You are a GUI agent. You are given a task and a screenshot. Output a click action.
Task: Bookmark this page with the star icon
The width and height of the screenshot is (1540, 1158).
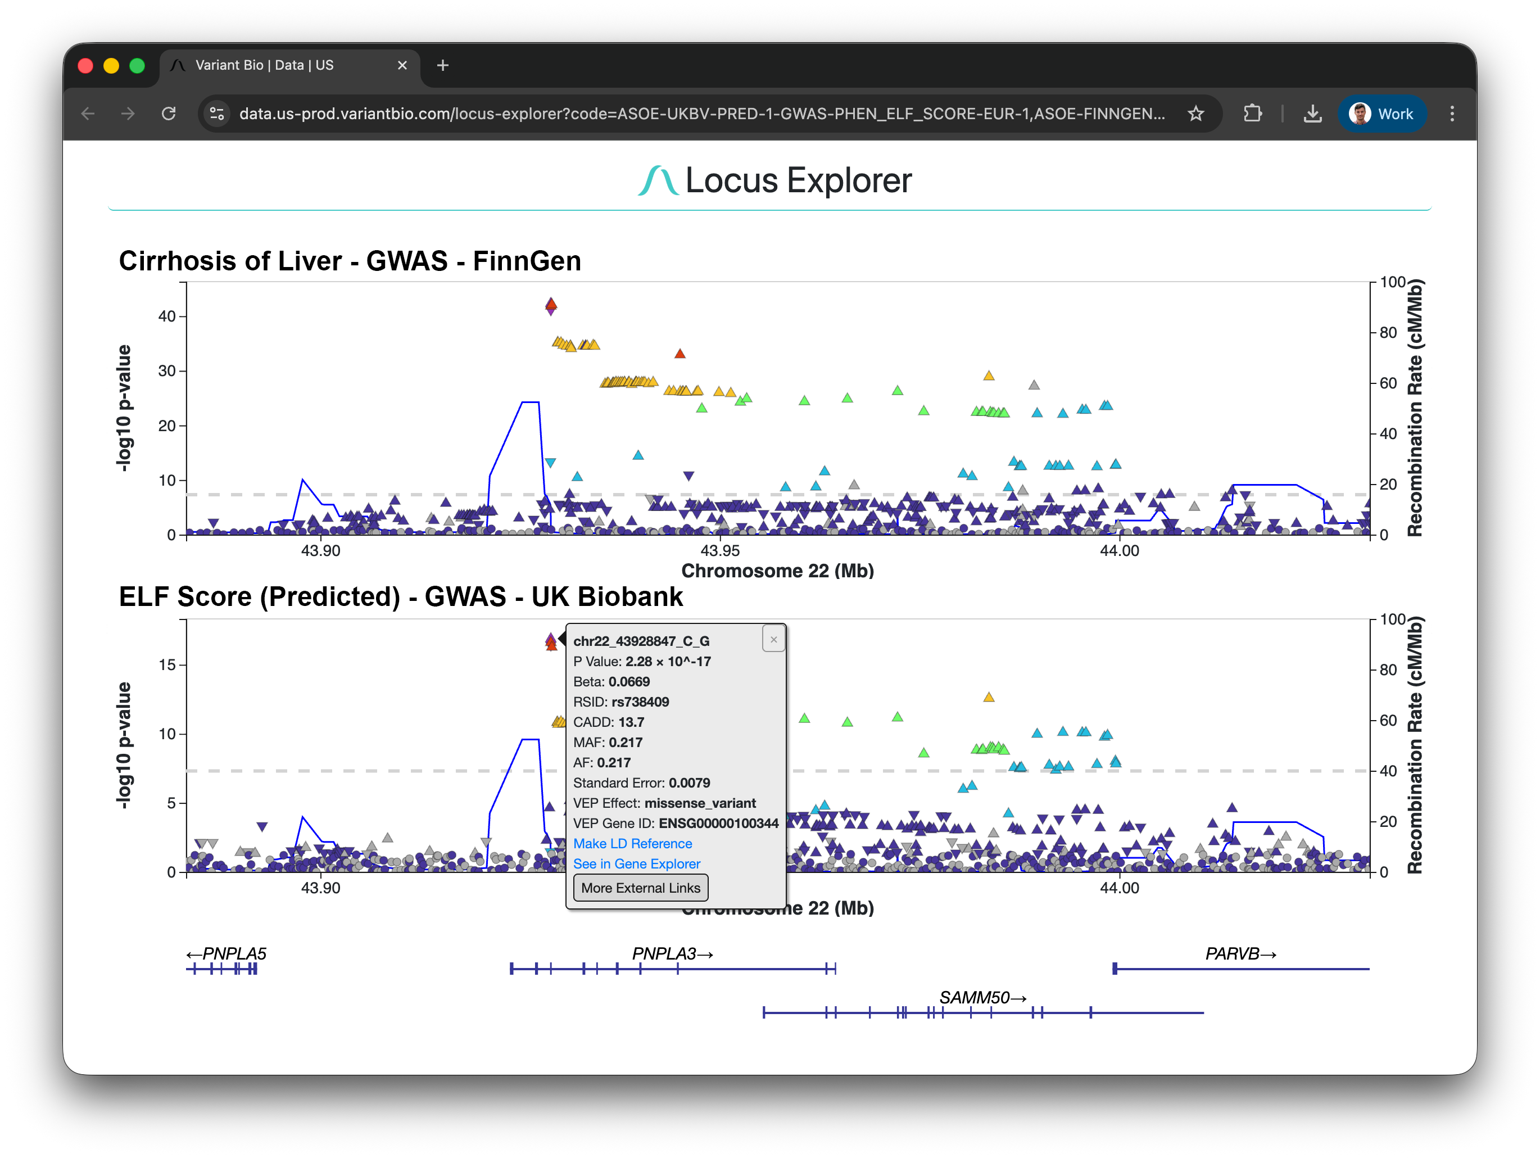coord(1195,114)
